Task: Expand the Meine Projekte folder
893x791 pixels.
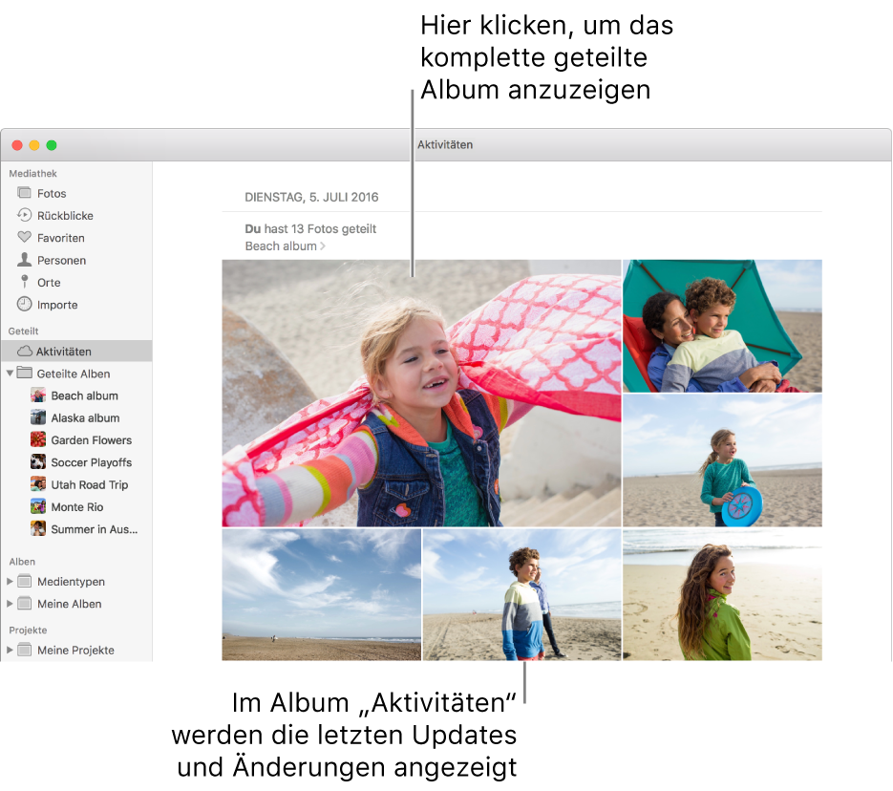Action: tap(11, 650)
